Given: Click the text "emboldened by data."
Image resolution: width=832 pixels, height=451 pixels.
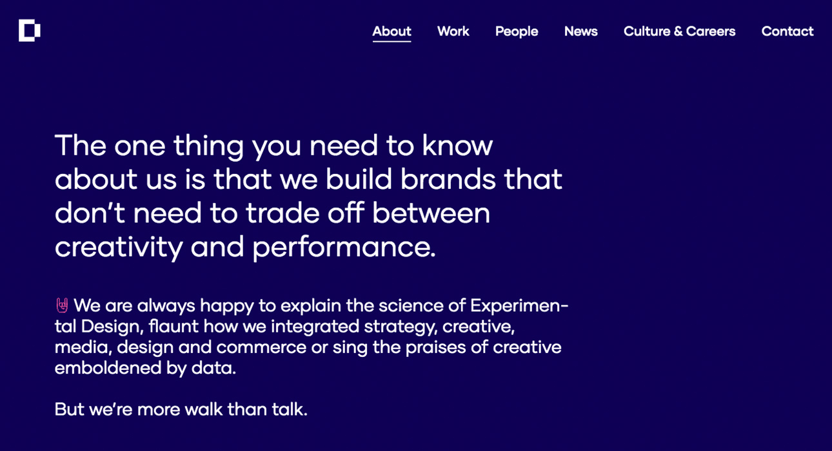Looking at the screenshot, I should coord(145,368).
